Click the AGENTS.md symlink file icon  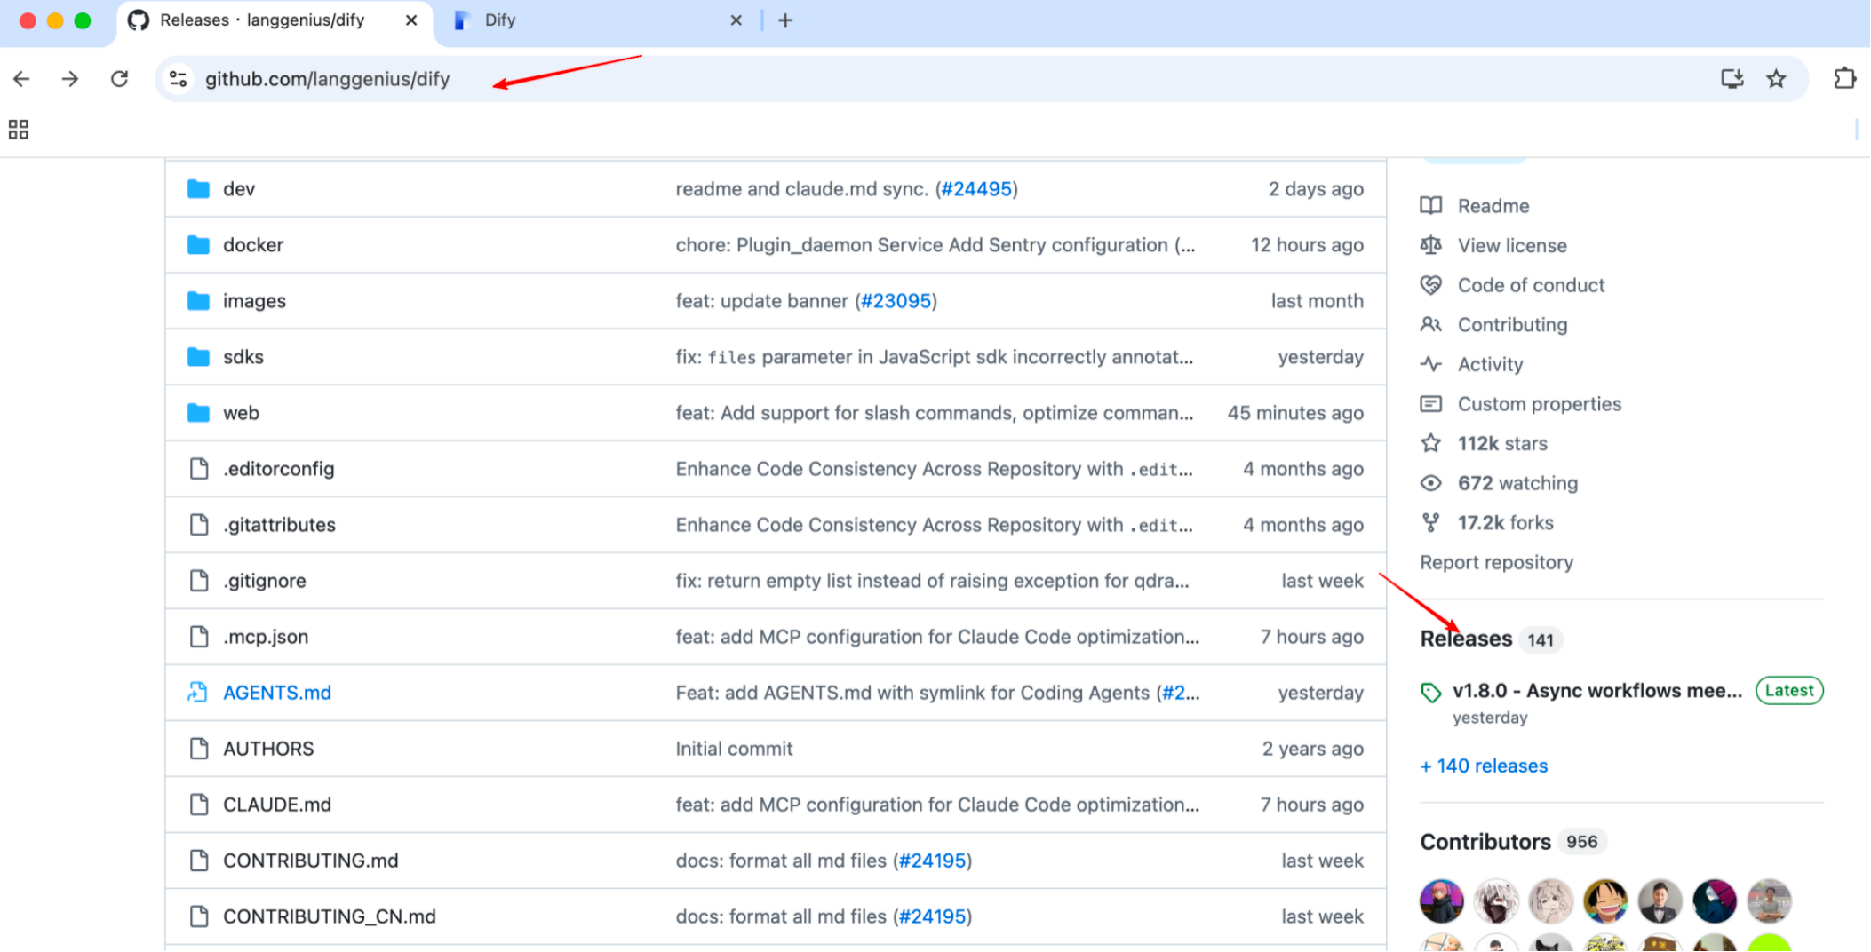198,693
